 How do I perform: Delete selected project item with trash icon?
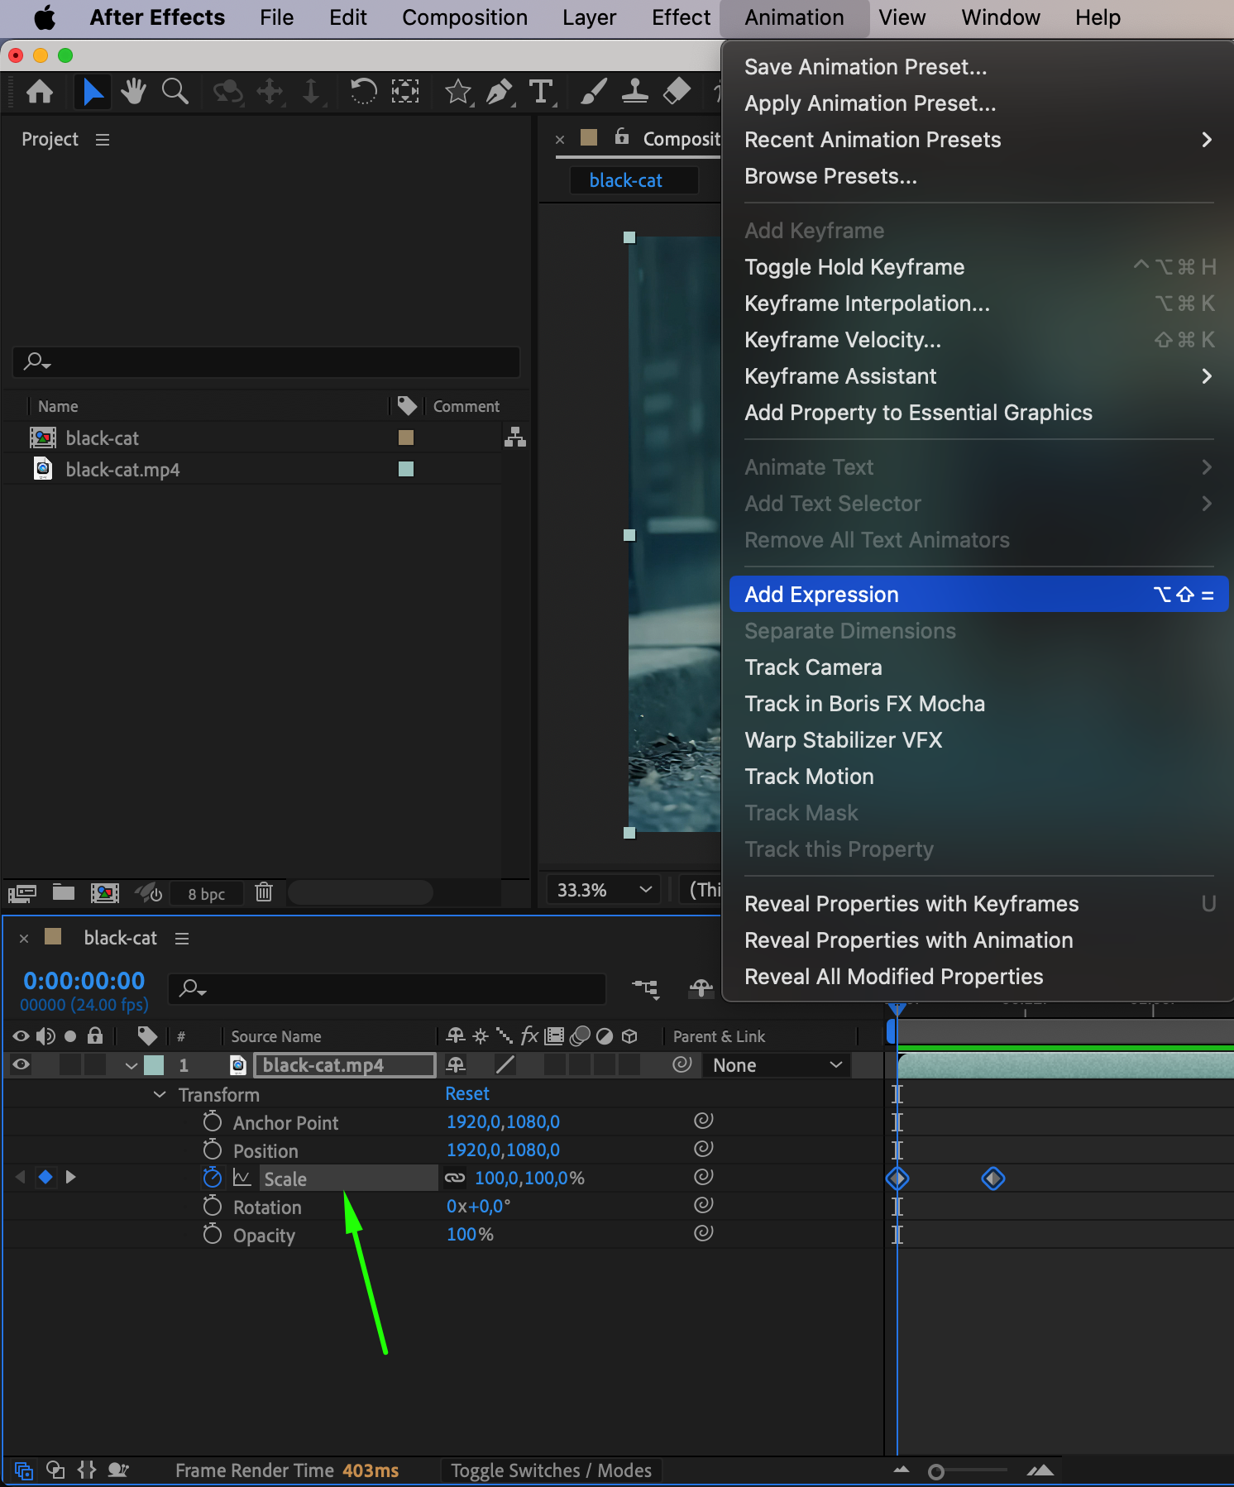[264, 892]
